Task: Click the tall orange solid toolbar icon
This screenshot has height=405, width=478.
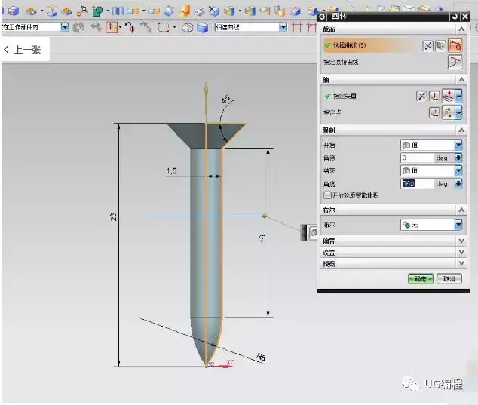Action: (185, 11)
